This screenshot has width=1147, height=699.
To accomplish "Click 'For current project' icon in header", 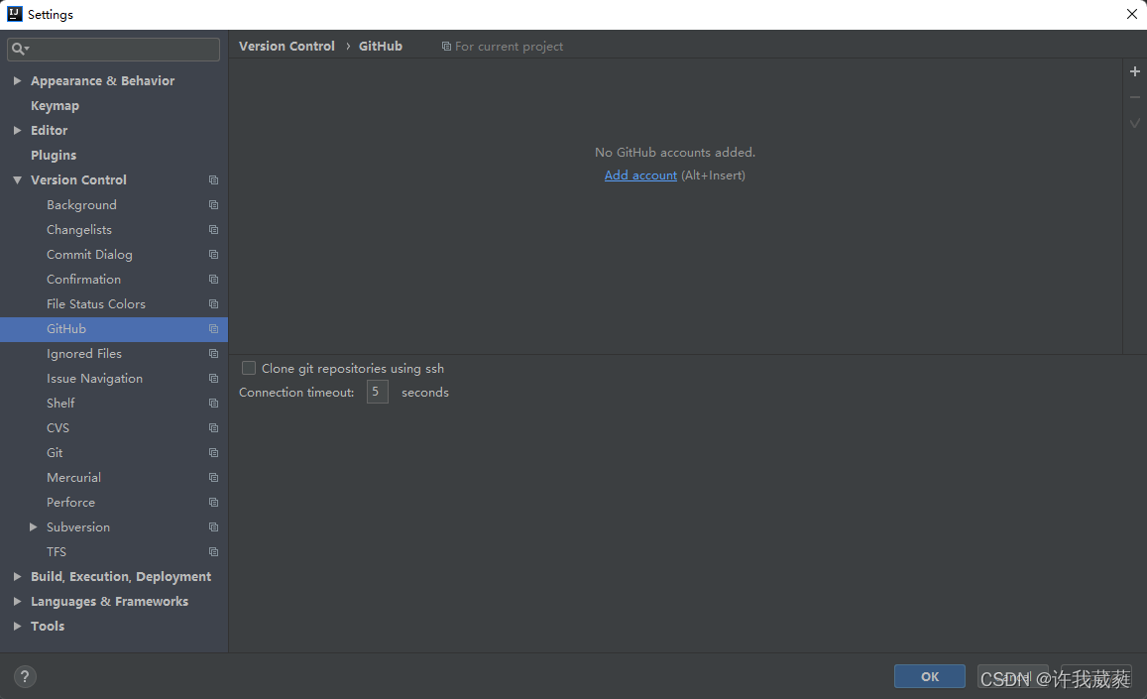I will pos(446,47).
